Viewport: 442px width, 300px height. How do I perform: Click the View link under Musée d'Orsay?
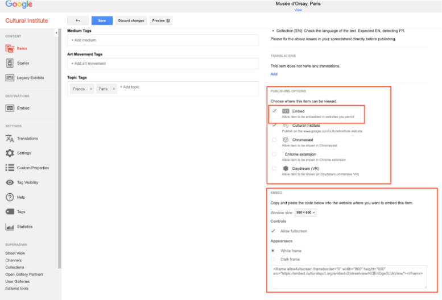298,10
